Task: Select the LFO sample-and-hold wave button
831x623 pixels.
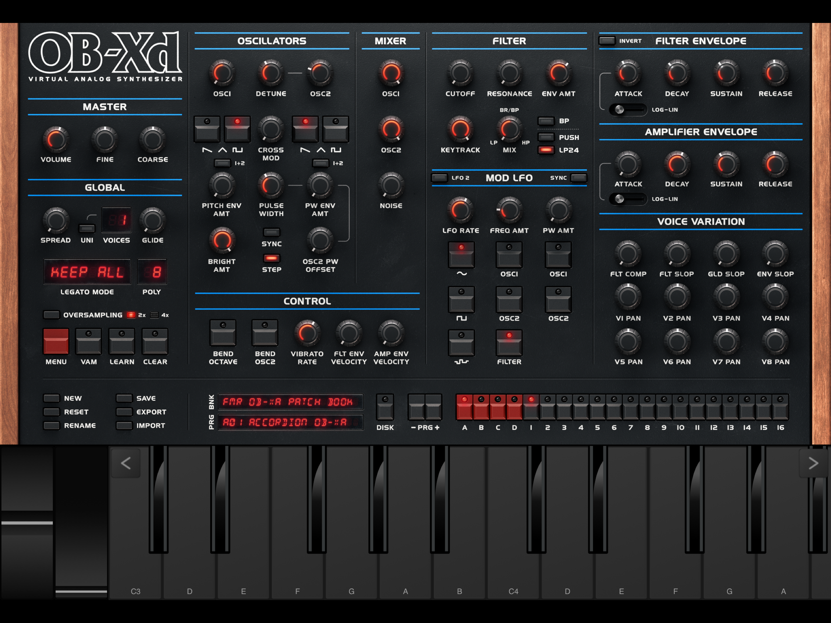Action: pyautogui.click(x=461, y=343)
